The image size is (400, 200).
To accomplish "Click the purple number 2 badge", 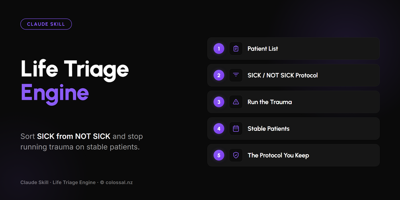I will coord(219,75).
